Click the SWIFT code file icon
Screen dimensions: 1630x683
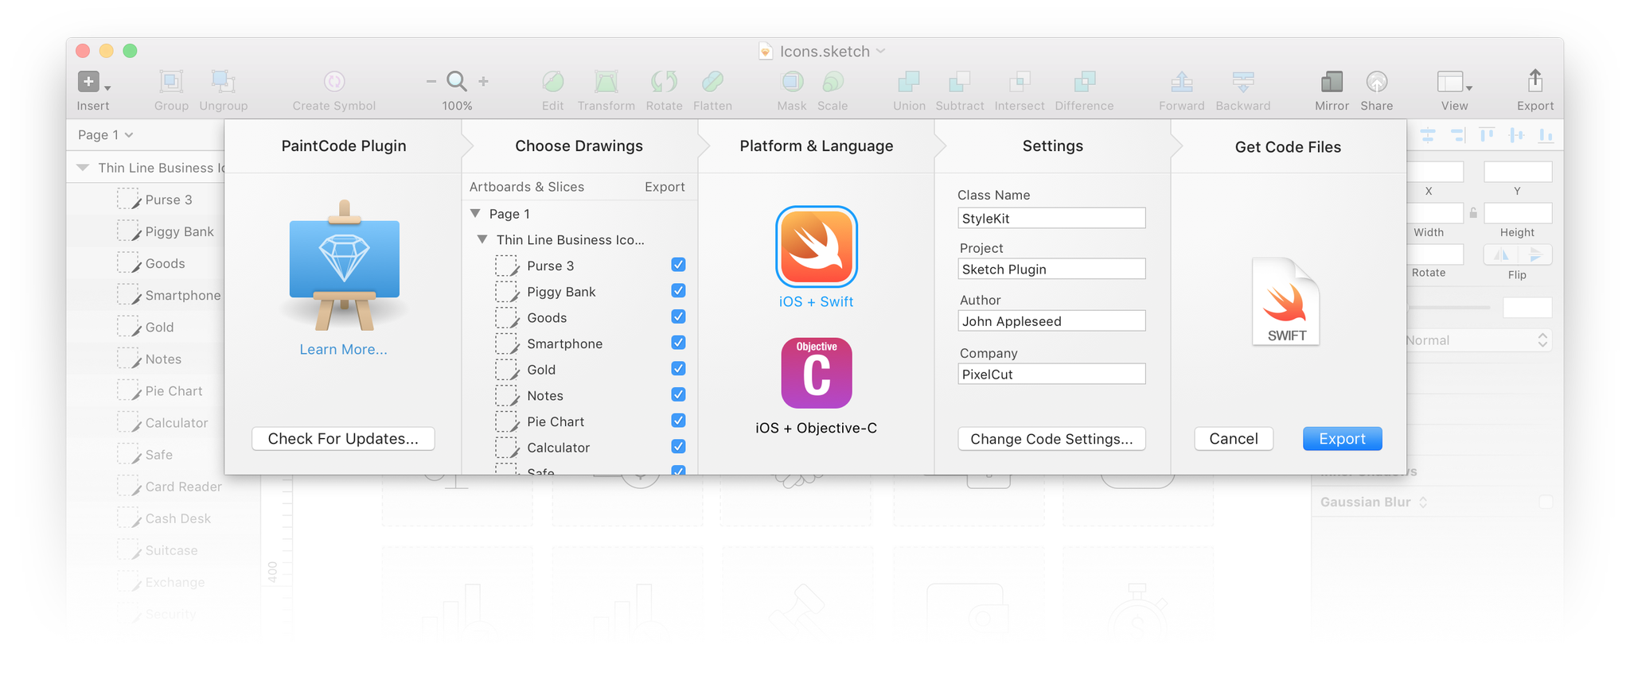click(x=1286, y=301)
